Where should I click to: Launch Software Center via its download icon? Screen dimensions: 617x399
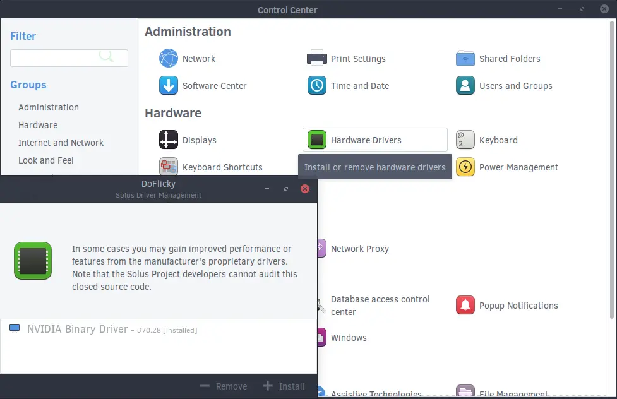click(169, 85)
